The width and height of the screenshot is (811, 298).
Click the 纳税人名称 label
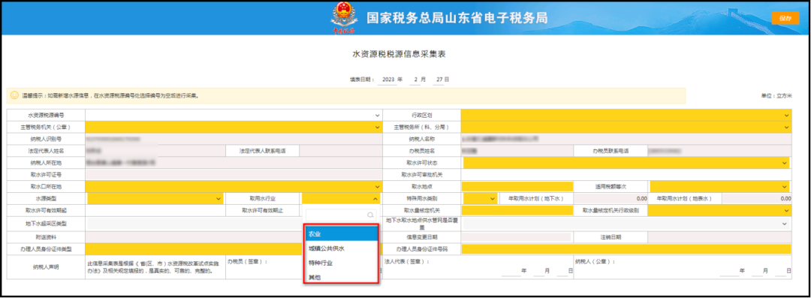pyautogui.click(x=421, y=139)
